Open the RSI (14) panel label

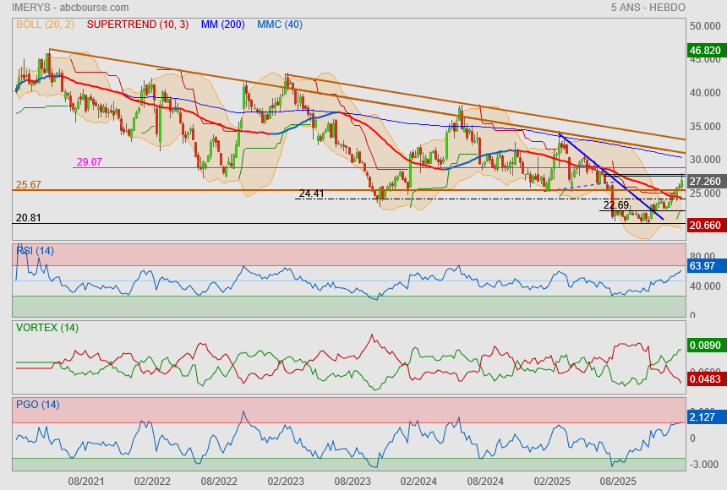coord(35,251)
